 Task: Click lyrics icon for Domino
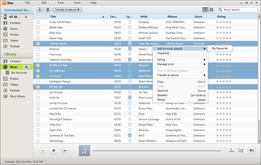(x=130, y=49)
